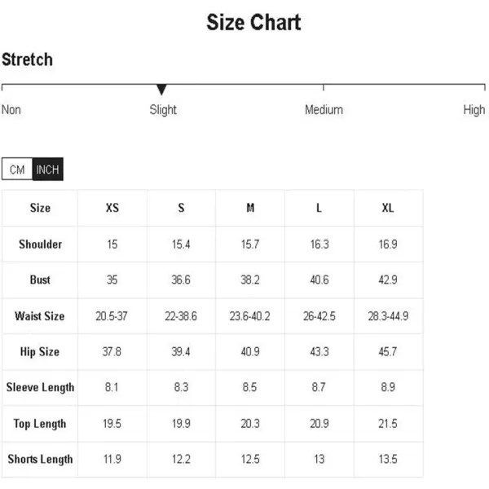The height and width of the screenshot is (489, 489).
Task: Click the 43.3 hip size value
Action: (319, 352)
